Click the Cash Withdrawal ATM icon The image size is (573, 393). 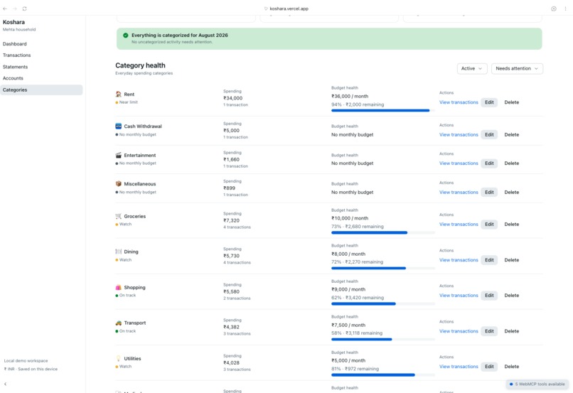click(x=119, y=126)
